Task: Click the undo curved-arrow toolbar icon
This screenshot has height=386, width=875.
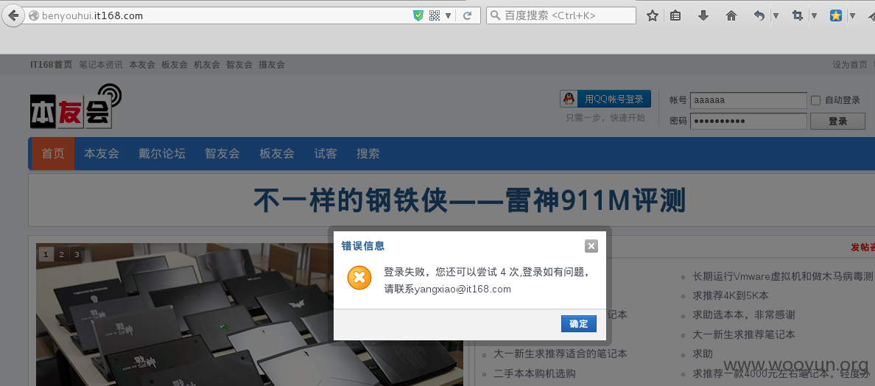Action: coord(759,15)
